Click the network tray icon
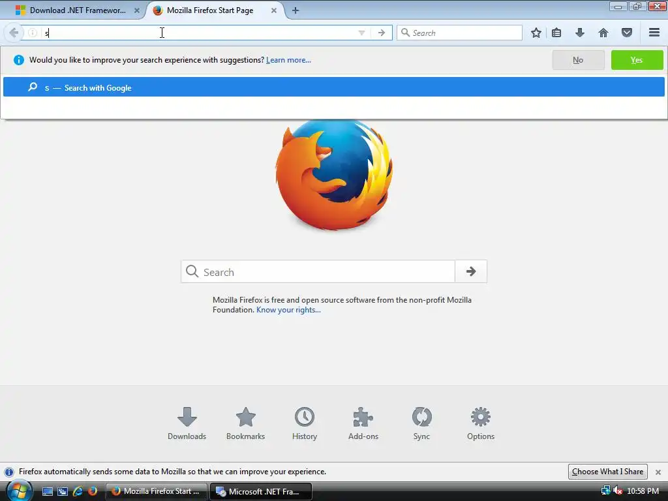668x501 pixels. click(x=605, y=491)
